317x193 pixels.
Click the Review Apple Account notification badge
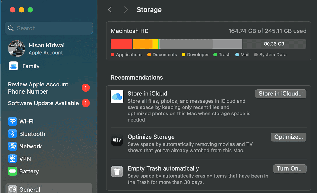click(86, 88)
